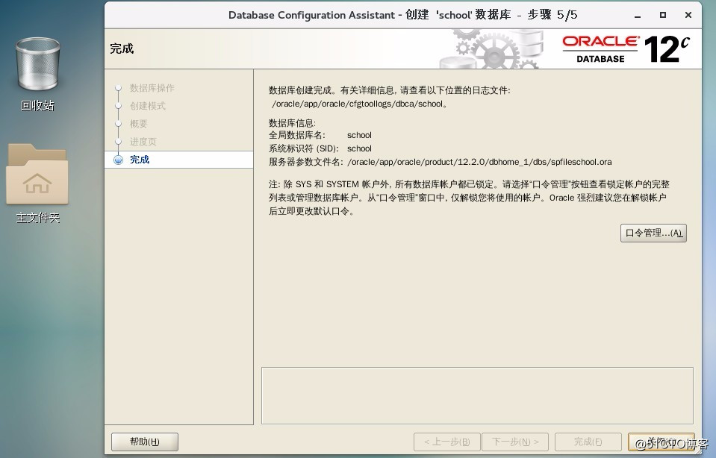The height and width of the screenshot is (458, 716).
Task: Click the 帮助(H) help button
Action: coord(145,442)
